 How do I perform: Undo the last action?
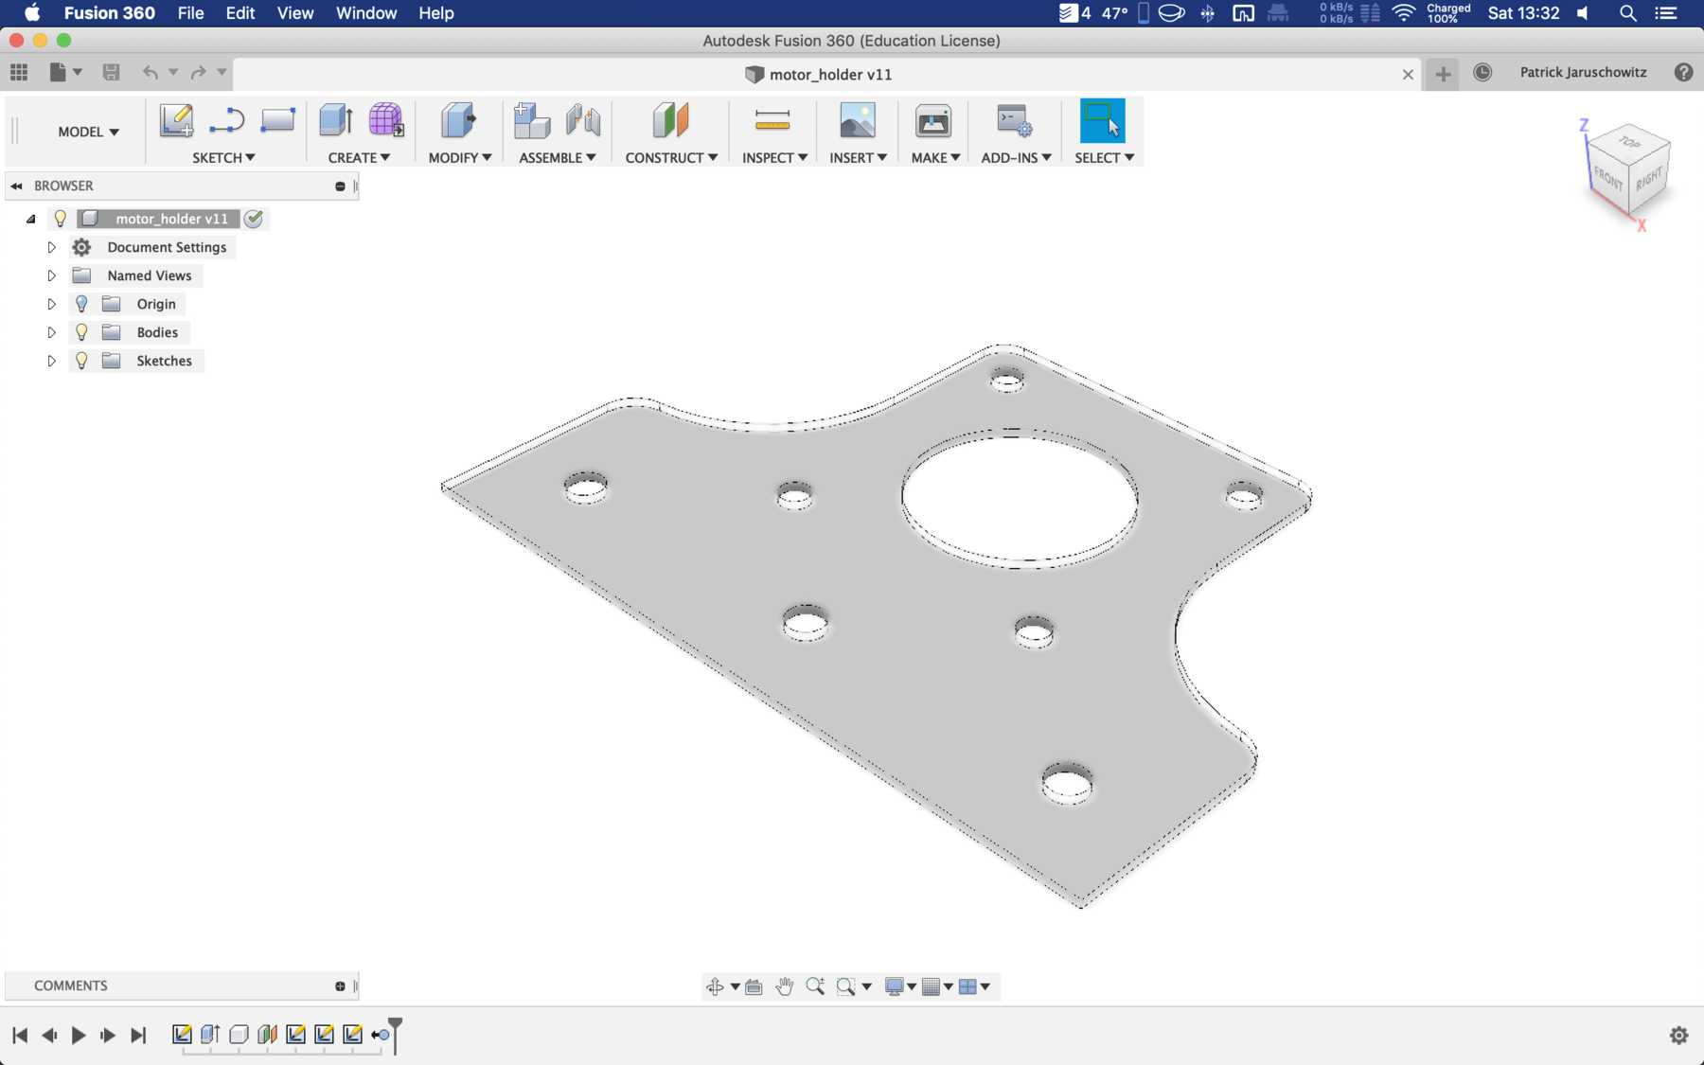[x=150, y=72]
